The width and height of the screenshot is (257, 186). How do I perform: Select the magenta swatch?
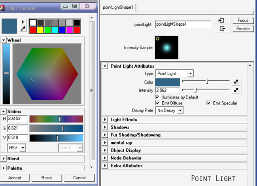coord(70,30)
